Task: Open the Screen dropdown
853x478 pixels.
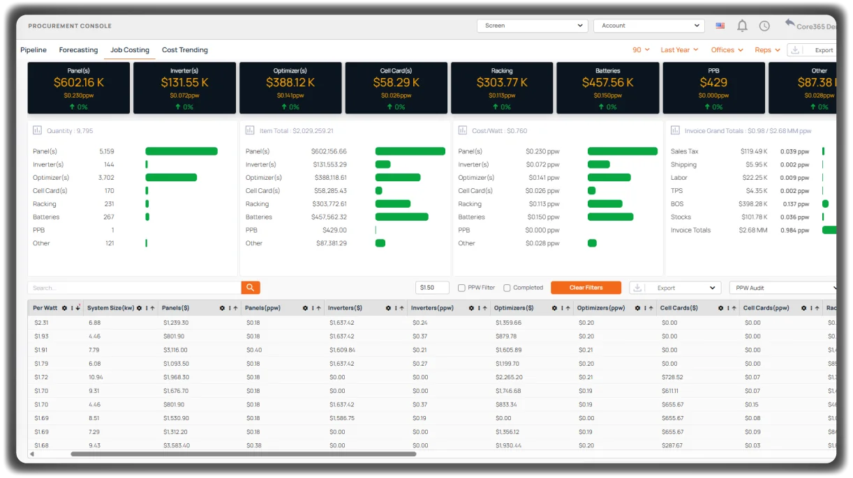Action: pos(533,26)
